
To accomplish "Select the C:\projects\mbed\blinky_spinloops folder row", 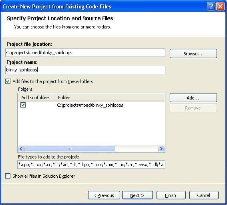I will coord(91,105).
